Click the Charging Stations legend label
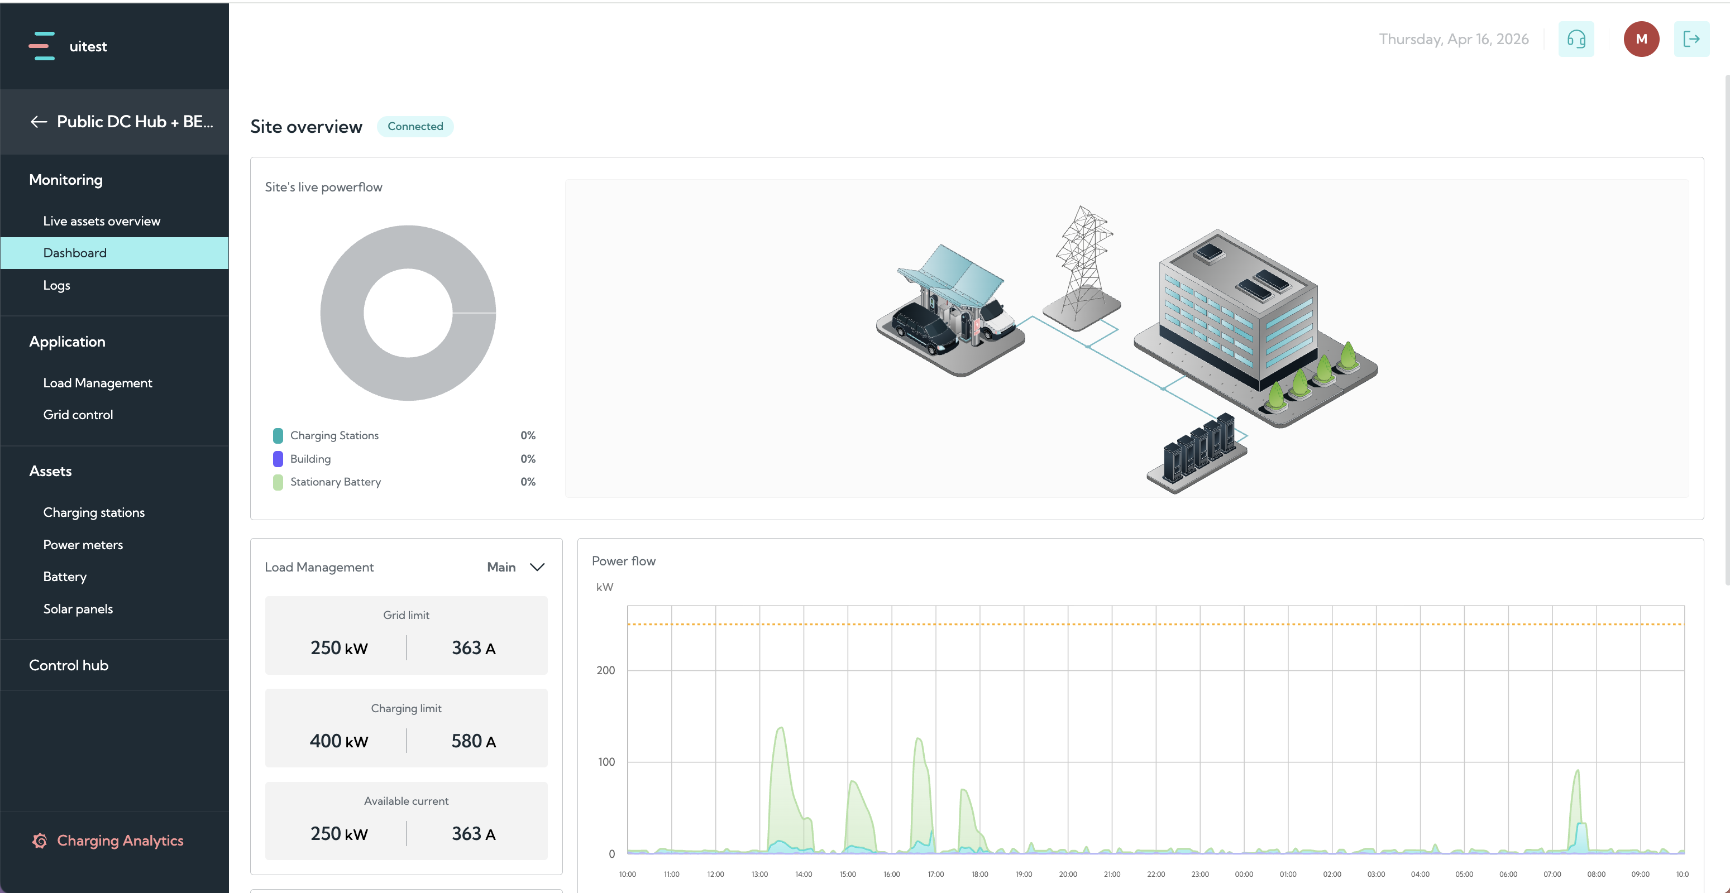The height and width of the screenshot is (893, 1730). 334,435
